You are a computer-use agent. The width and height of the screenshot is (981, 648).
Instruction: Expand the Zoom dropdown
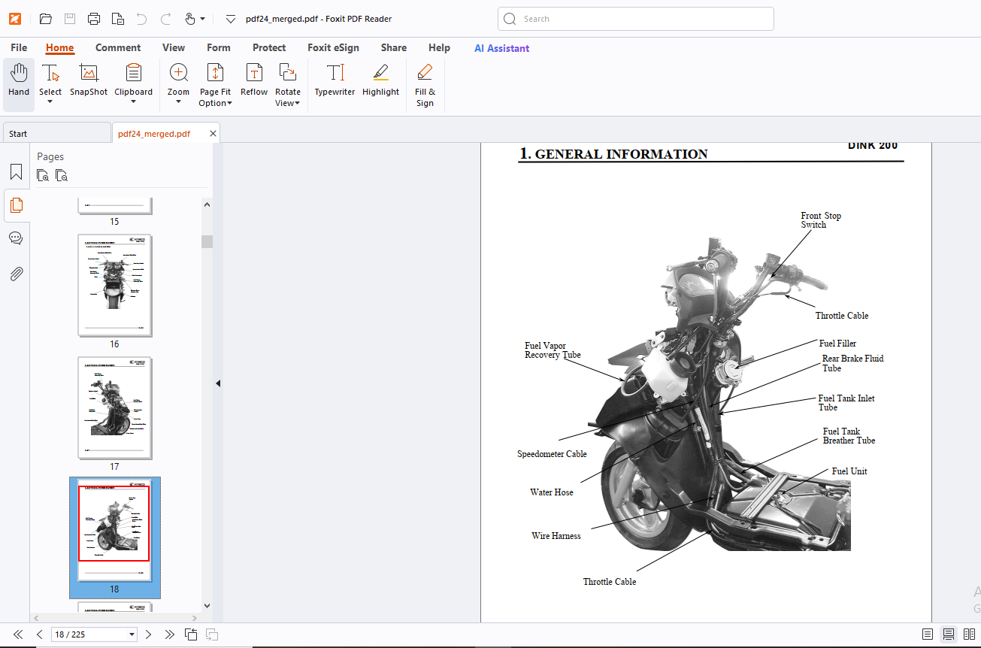(x=178, y=85)
